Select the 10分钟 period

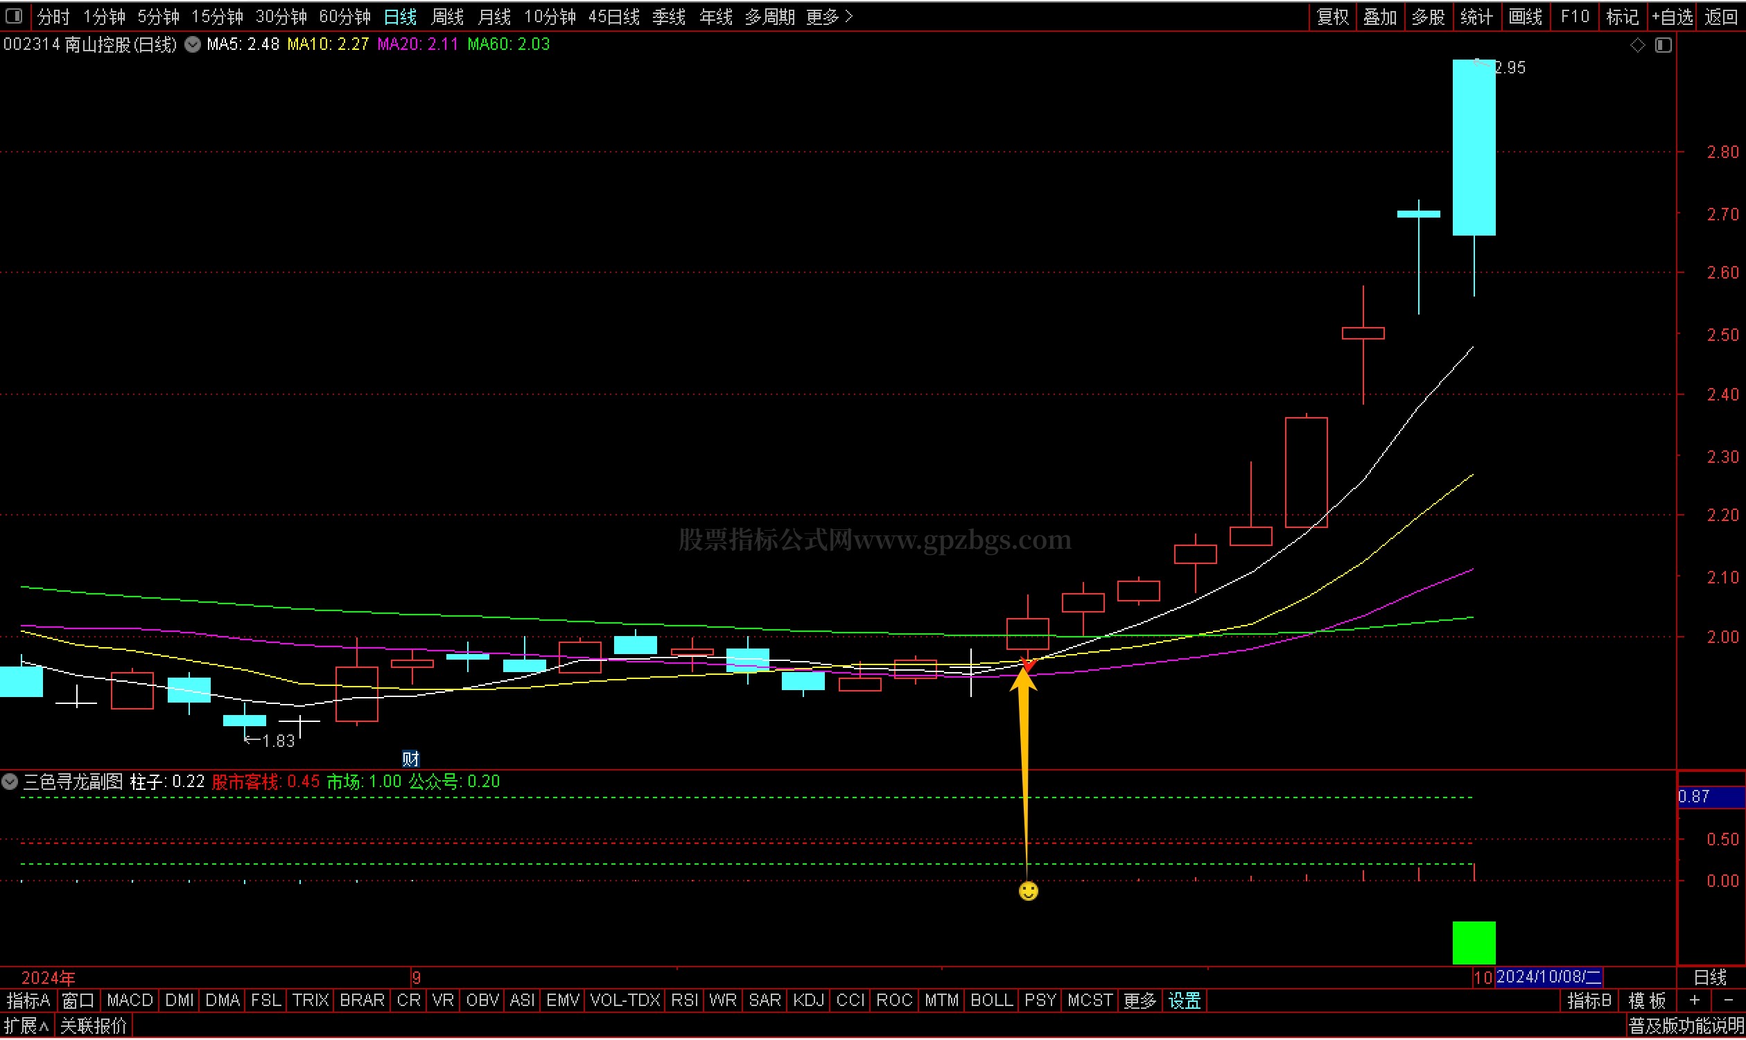pos(550,17)
